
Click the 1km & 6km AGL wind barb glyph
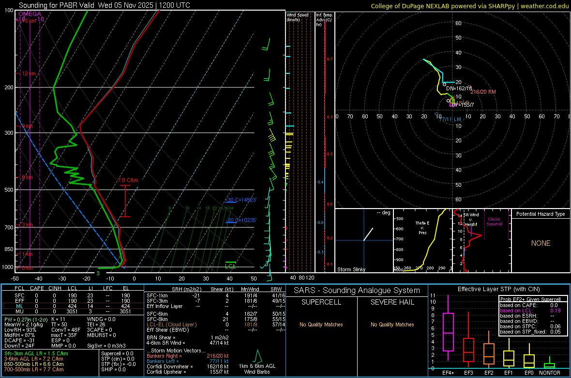click(257, 356)
